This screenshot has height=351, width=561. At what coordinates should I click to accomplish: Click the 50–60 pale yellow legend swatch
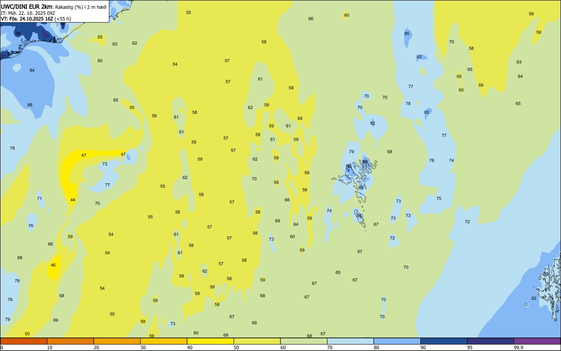click(x=257, y=341)
